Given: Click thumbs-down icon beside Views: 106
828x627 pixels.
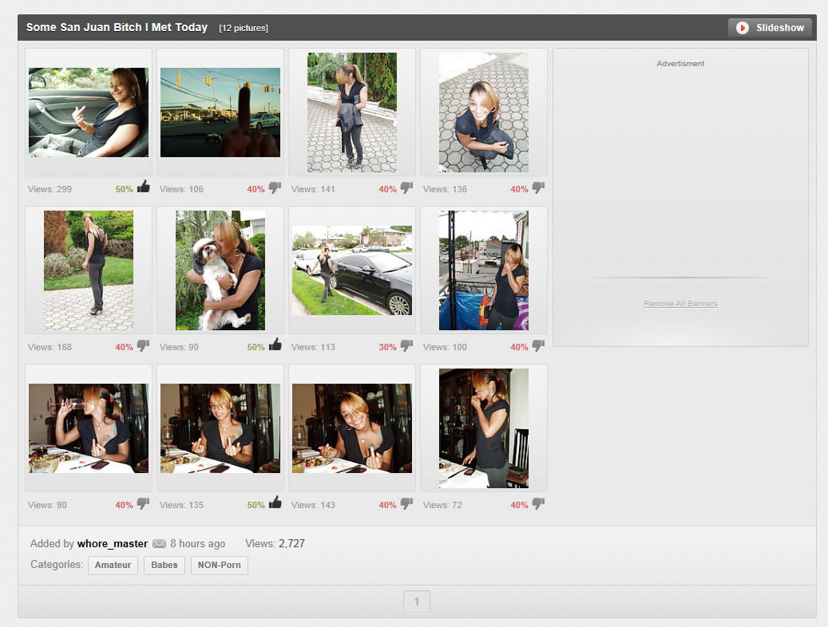Looking at the screenshot, I should 275,188.
